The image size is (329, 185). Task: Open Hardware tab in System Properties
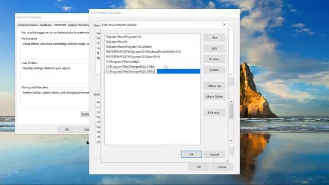click(x=46, y=25)
